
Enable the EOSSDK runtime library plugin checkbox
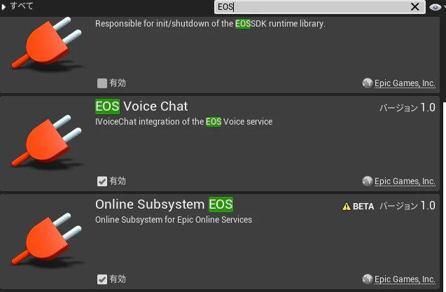point(102,83)
